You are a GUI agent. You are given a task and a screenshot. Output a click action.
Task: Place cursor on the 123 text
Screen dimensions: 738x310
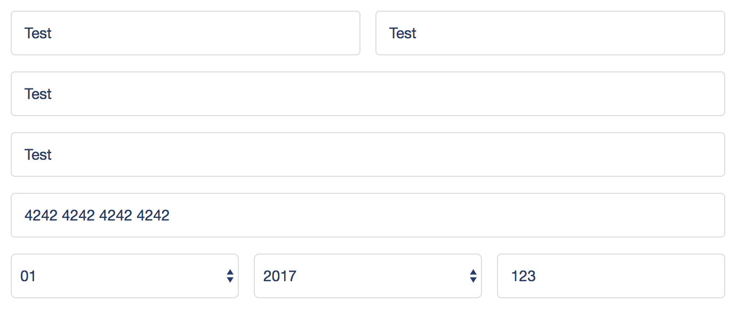(x=523, y=276)
